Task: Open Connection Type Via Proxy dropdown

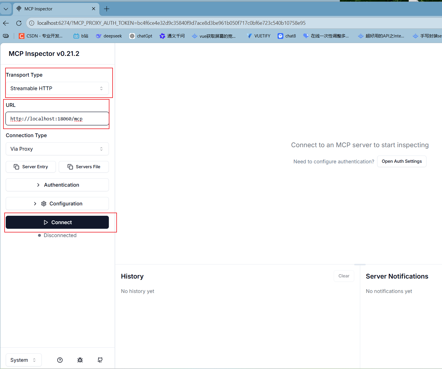Action: click(x=57, y=149)
